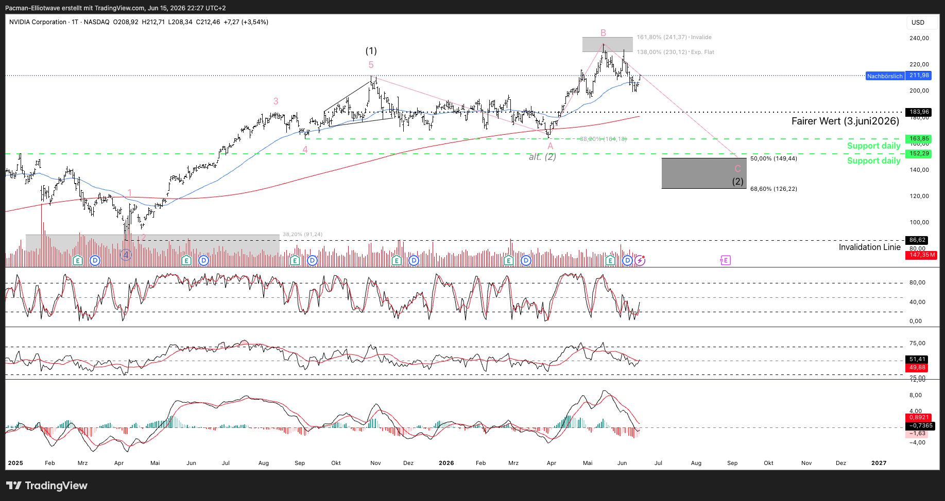Click the green 152,29 support price label
Image resolution: width=945 pixels, height=501 pixels.
(x=919, y=154)
